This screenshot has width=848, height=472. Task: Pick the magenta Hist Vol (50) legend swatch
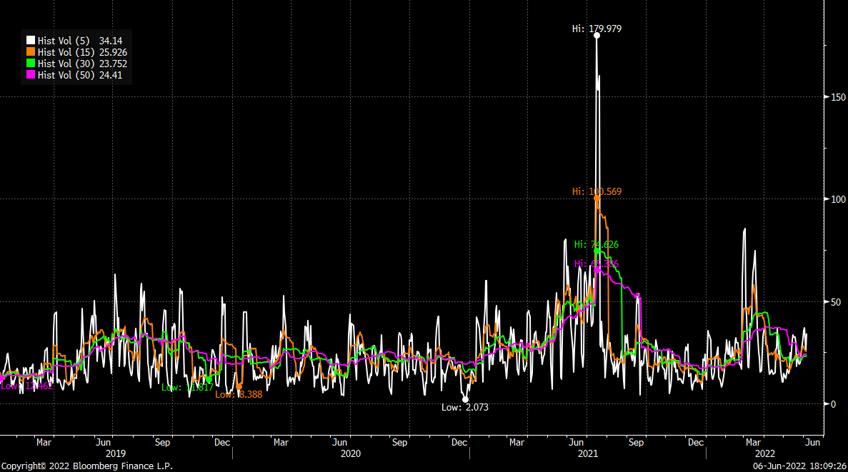[x=31, y=75]
